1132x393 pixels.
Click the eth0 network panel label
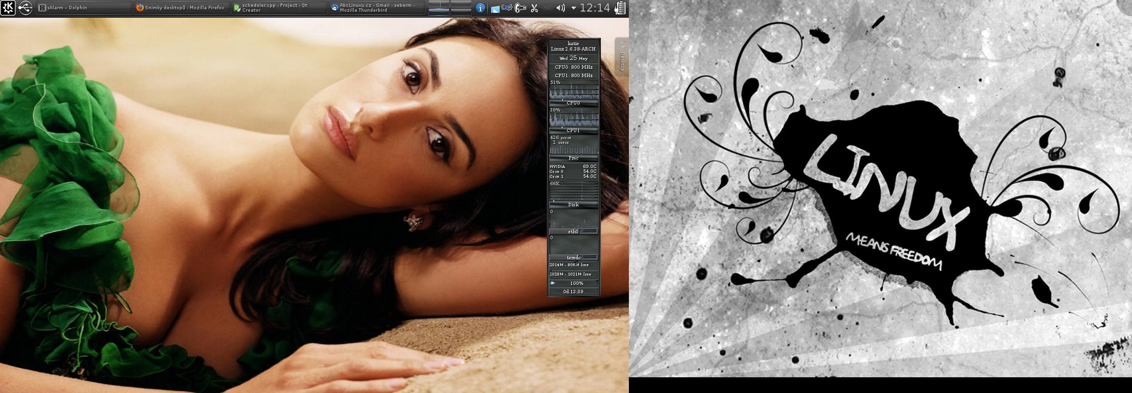[574, 231]
